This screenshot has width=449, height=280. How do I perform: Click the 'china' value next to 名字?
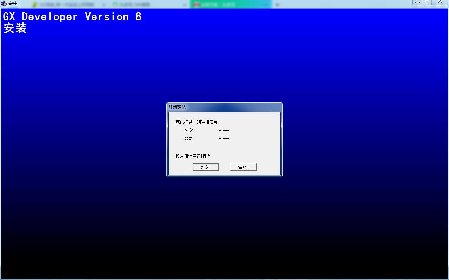[223, 129]
